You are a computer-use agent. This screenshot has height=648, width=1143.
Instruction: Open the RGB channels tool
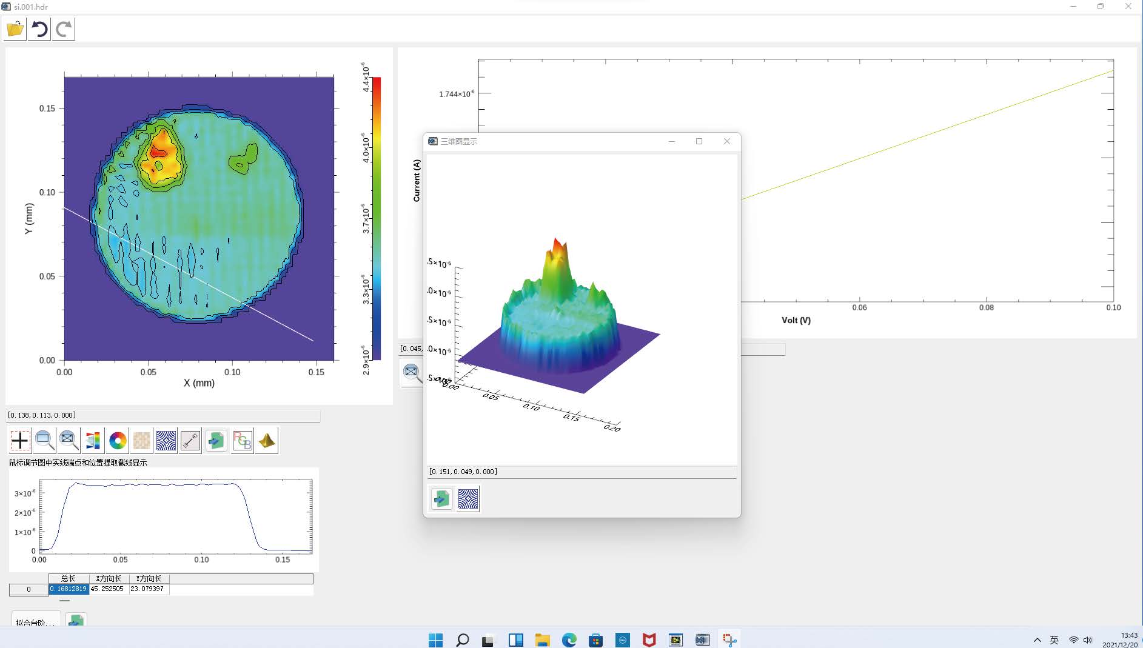pyautogui.click(x=242, y=441)
